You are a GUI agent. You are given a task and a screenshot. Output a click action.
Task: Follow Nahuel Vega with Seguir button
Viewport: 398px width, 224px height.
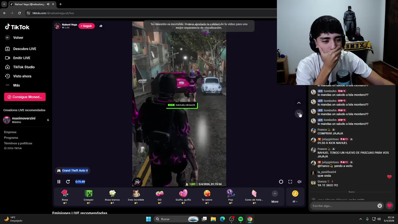[86, 26]
